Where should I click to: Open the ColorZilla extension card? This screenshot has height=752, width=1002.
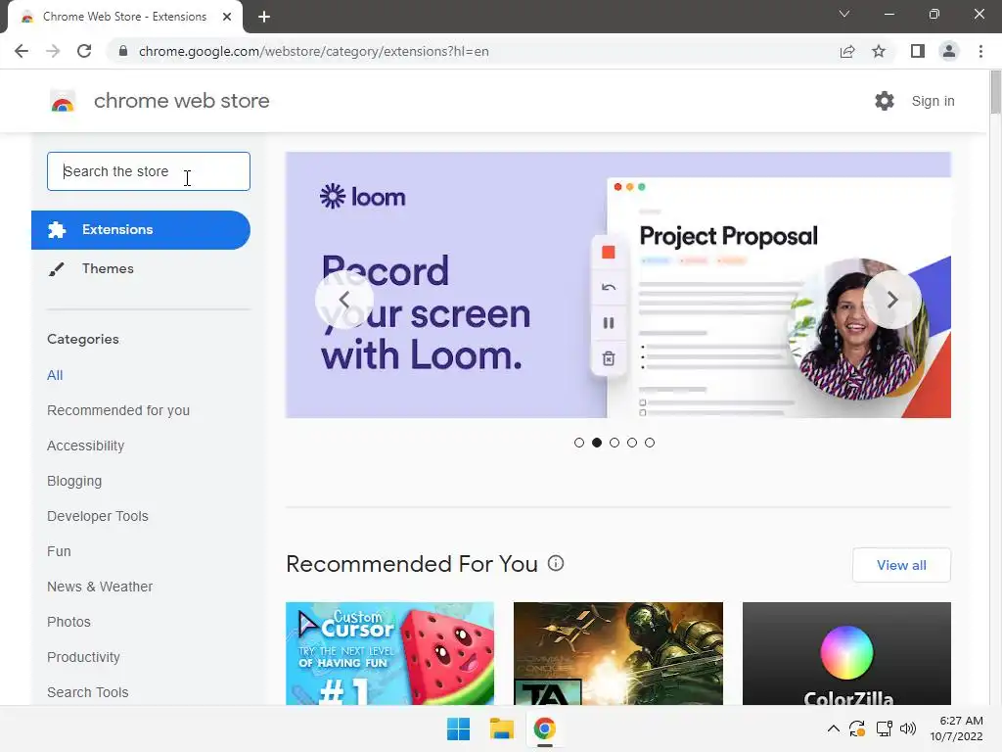point(846,653)
